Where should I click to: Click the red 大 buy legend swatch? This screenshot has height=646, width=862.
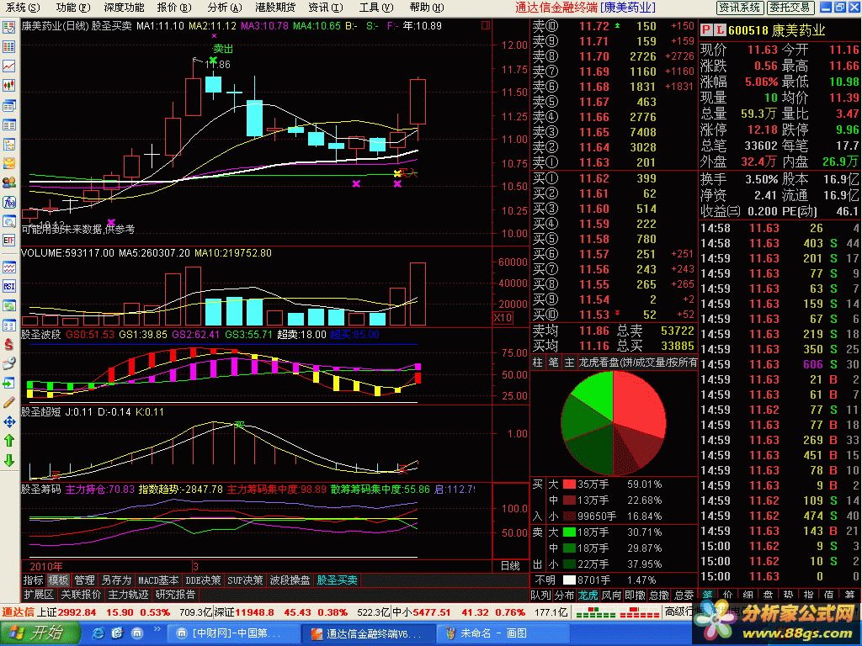(x=569, y=484)
